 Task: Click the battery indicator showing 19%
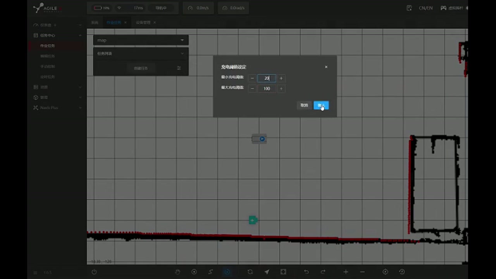(102, 8)
